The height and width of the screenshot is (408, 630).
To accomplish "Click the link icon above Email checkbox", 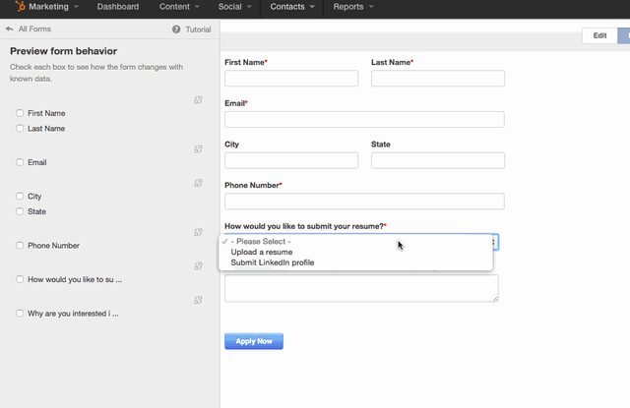I will (198, 148).
